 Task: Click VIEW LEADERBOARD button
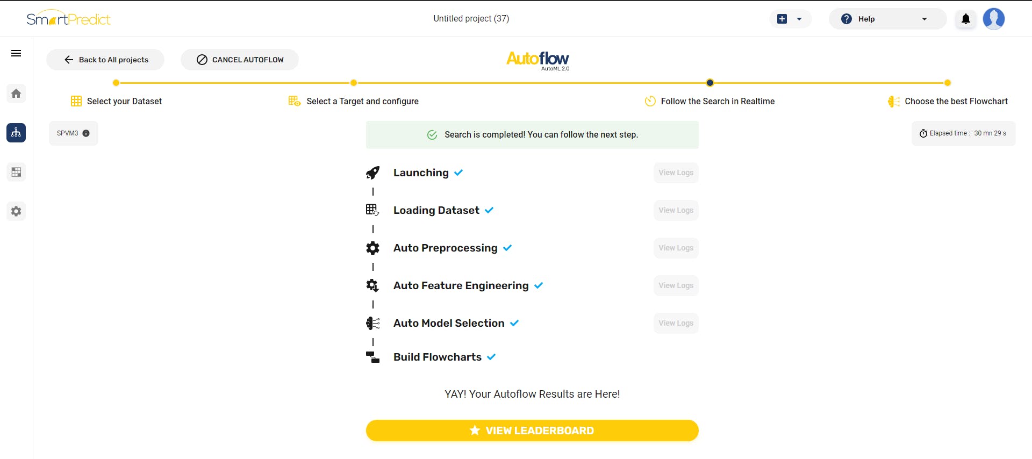[532, 431]
